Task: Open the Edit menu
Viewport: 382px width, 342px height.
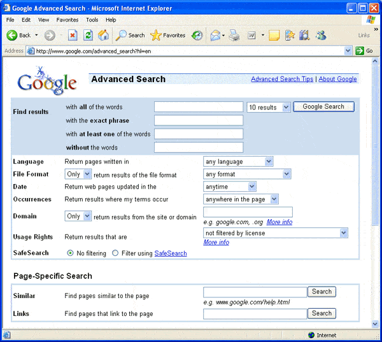Action: (x=26, y=20)
